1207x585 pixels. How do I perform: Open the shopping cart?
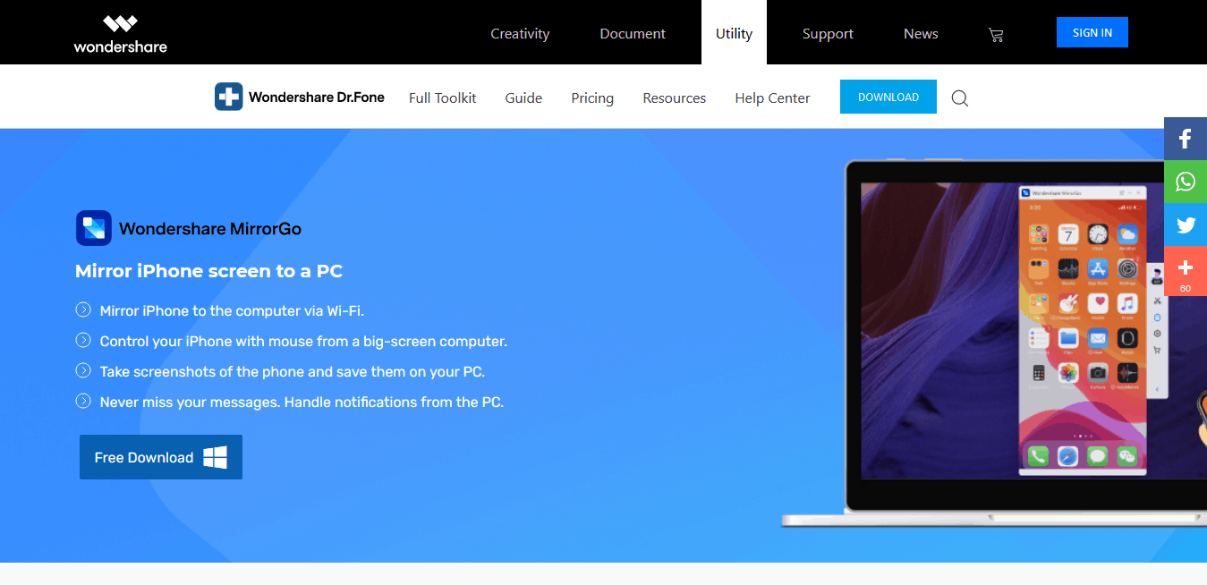coord(996,35)
